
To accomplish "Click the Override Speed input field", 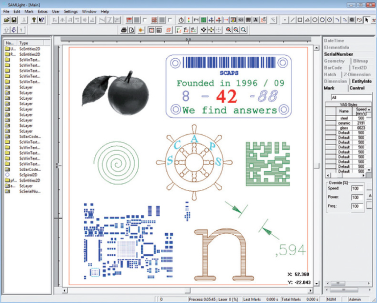I will coord(357,188).
